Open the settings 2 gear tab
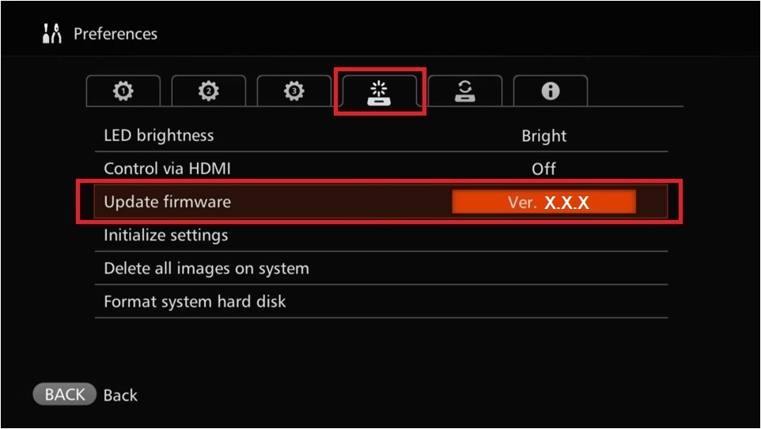 [209, 91]
